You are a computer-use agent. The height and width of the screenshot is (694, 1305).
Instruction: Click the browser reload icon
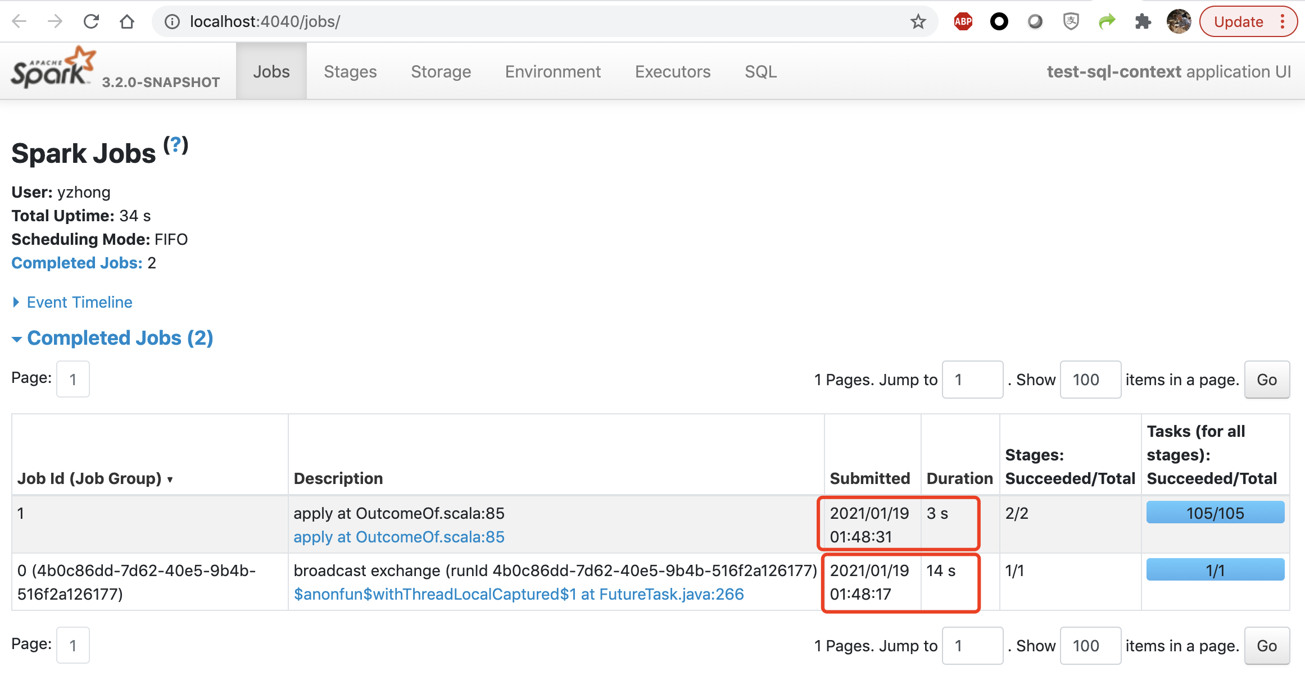click(91, 22)
